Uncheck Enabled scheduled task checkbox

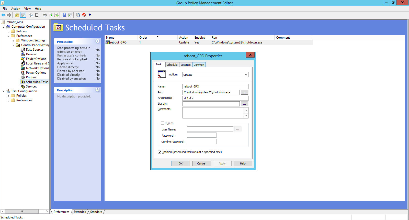(x=160, y=152)
